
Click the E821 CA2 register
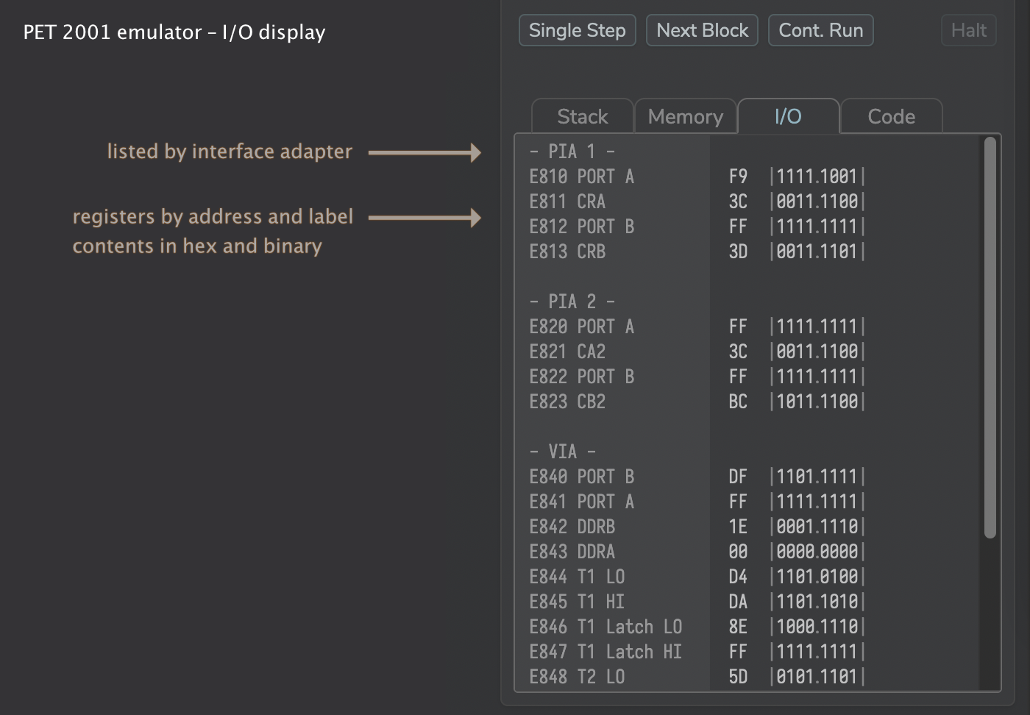pos(748,352)
